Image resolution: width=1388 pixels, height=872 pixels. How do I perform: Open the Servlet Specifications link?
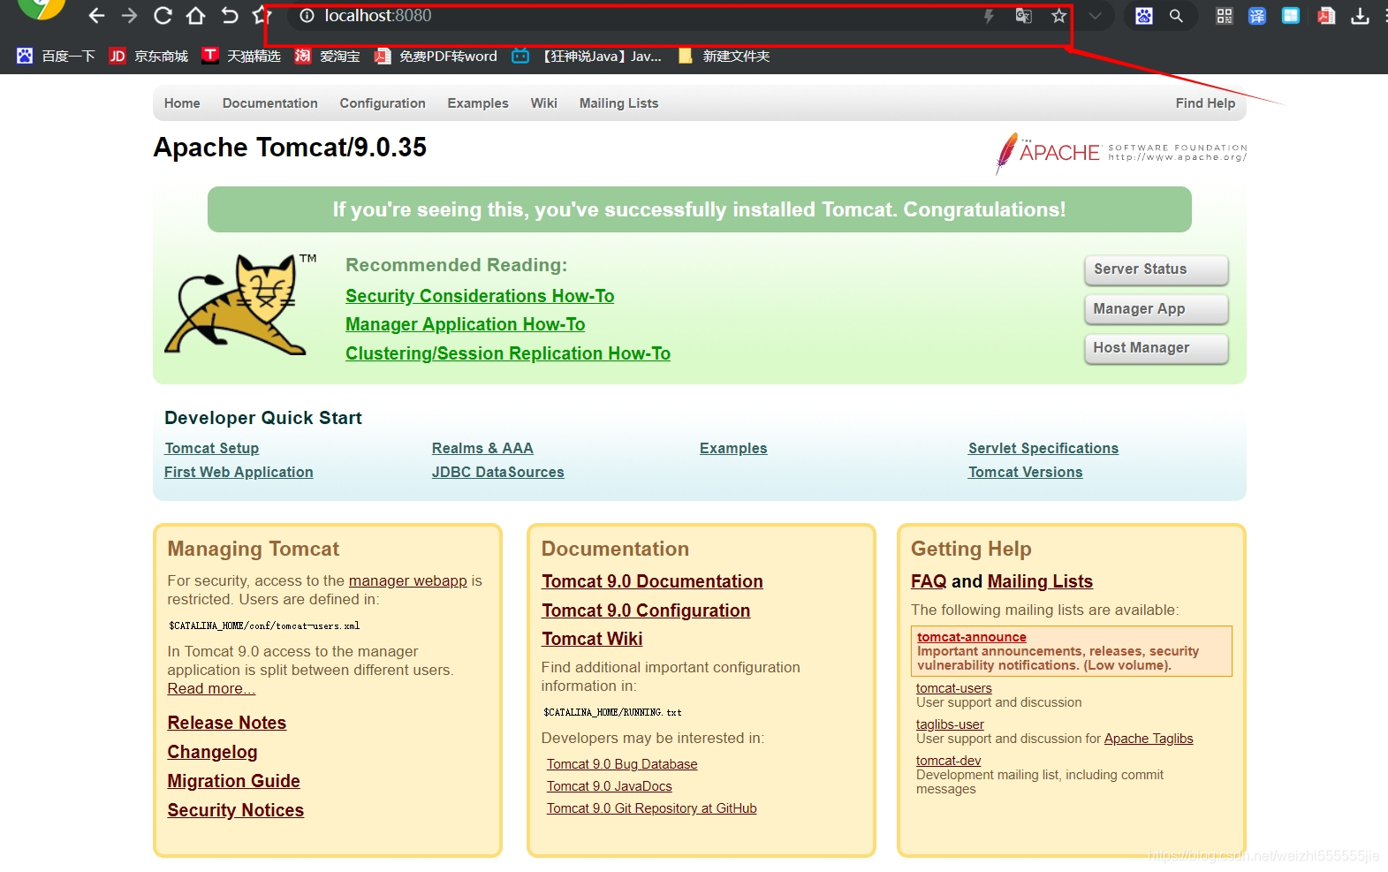point(1043,448)
